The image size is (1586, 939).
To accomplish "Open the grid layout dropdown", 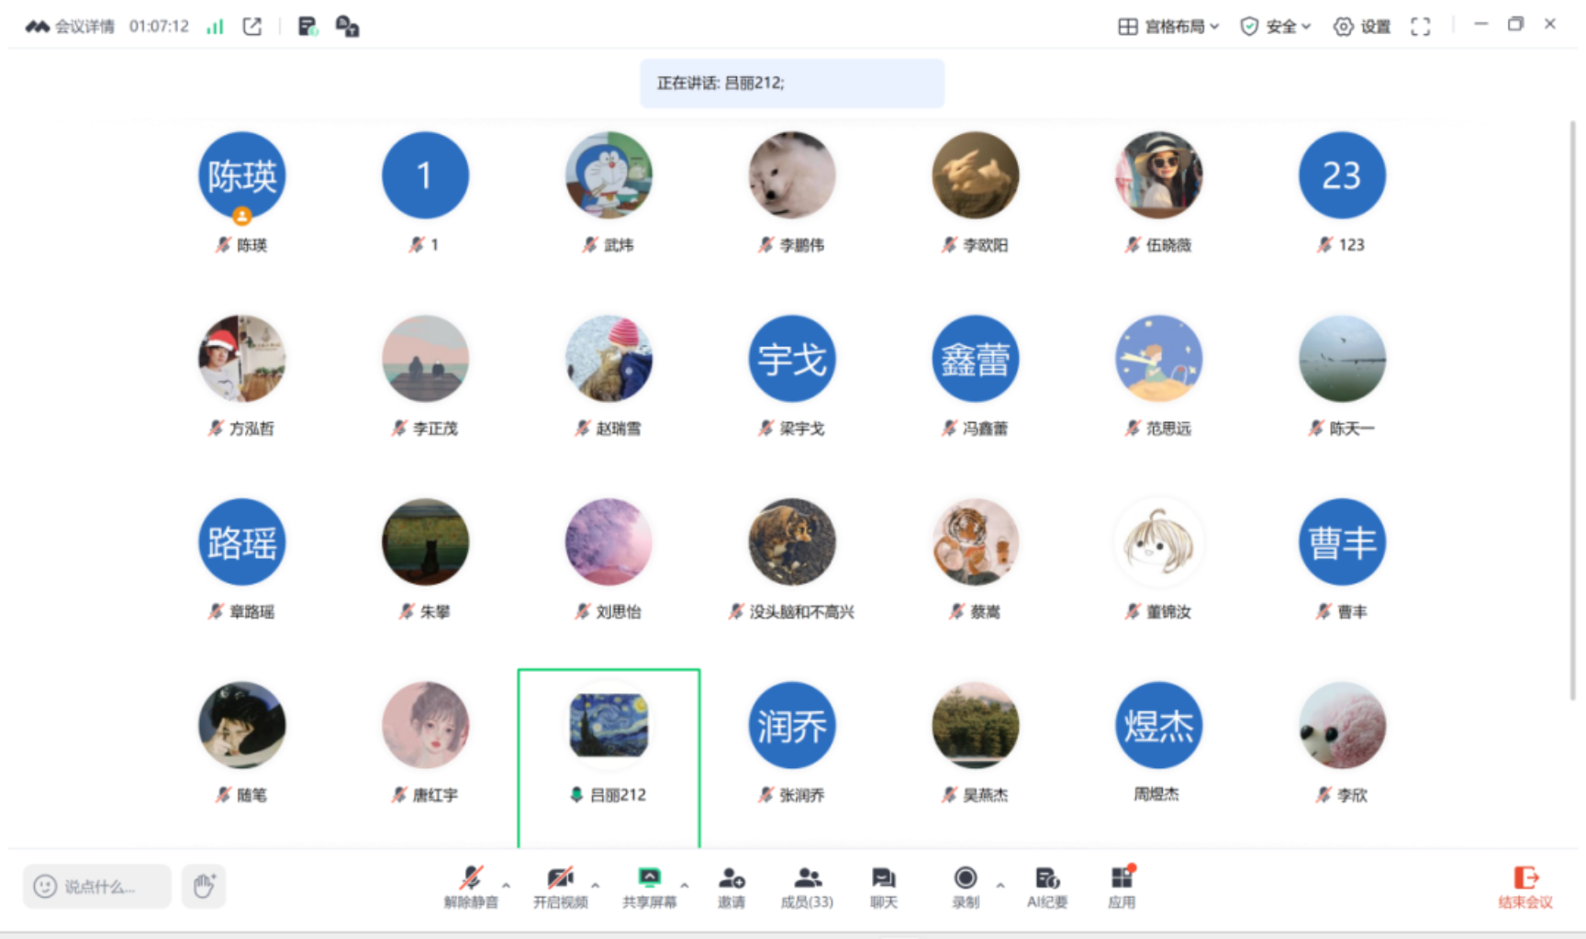I will pyautogui.click(x=1168, y=27).
